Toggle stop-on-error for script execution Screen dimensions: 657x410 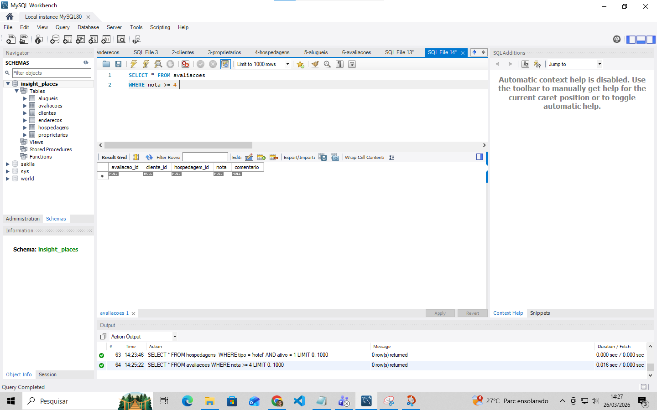click(x=185, y=64)
